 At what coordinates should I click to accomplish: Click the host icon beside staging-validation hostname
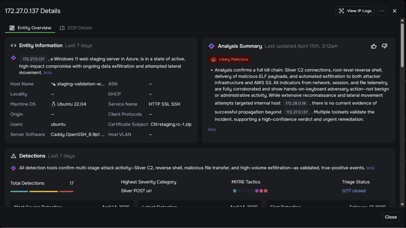point(53,84)
